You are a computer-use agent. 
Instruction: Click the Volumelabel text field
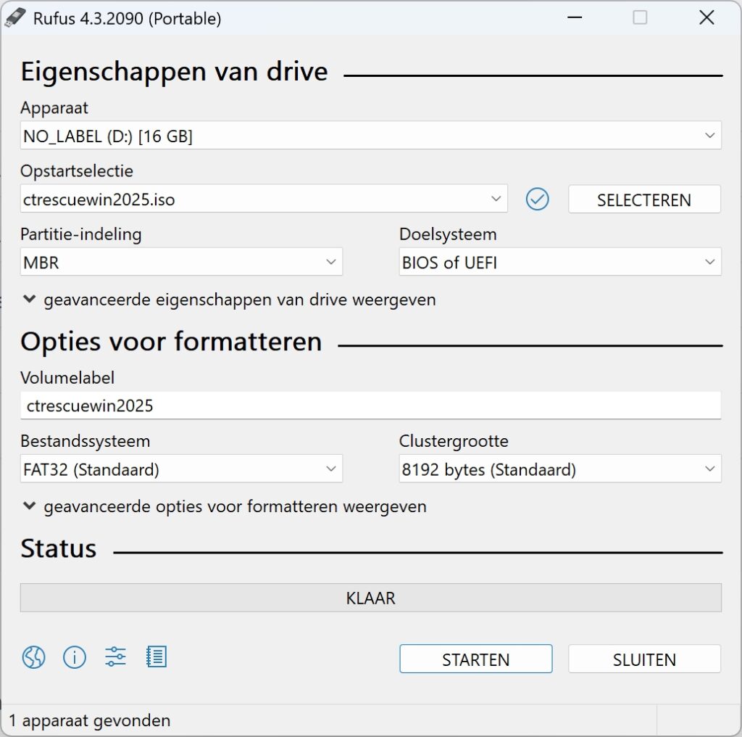point(370,405)
